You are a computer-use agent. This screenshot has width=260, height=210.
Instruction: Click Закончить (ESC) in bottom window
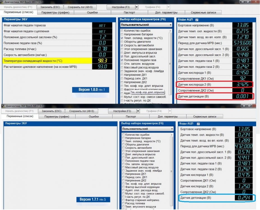pyautogui.click(x=52, y=111)
